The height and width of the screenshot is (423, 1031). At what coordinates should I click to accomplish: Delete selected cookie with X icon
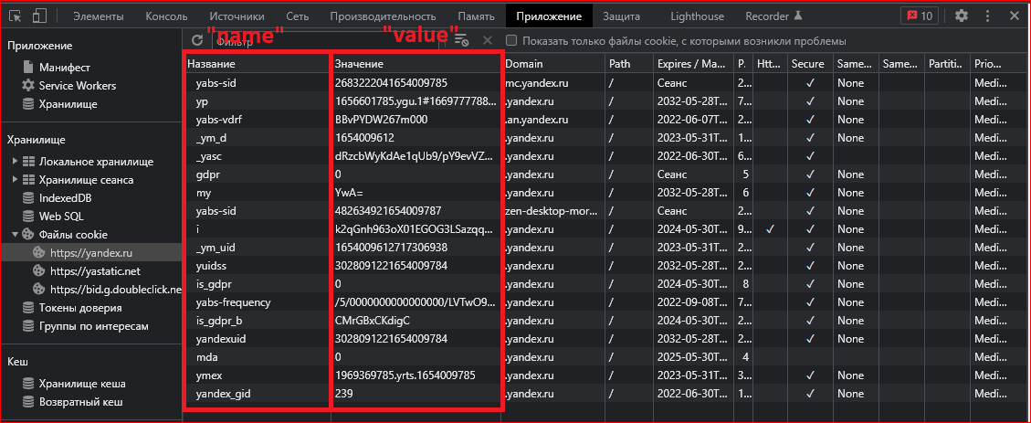pos(487,40)
